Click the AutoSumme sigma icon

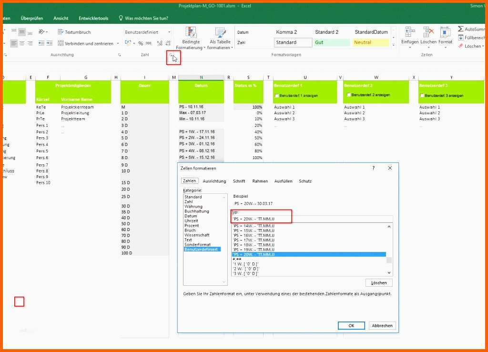(461, 29)
